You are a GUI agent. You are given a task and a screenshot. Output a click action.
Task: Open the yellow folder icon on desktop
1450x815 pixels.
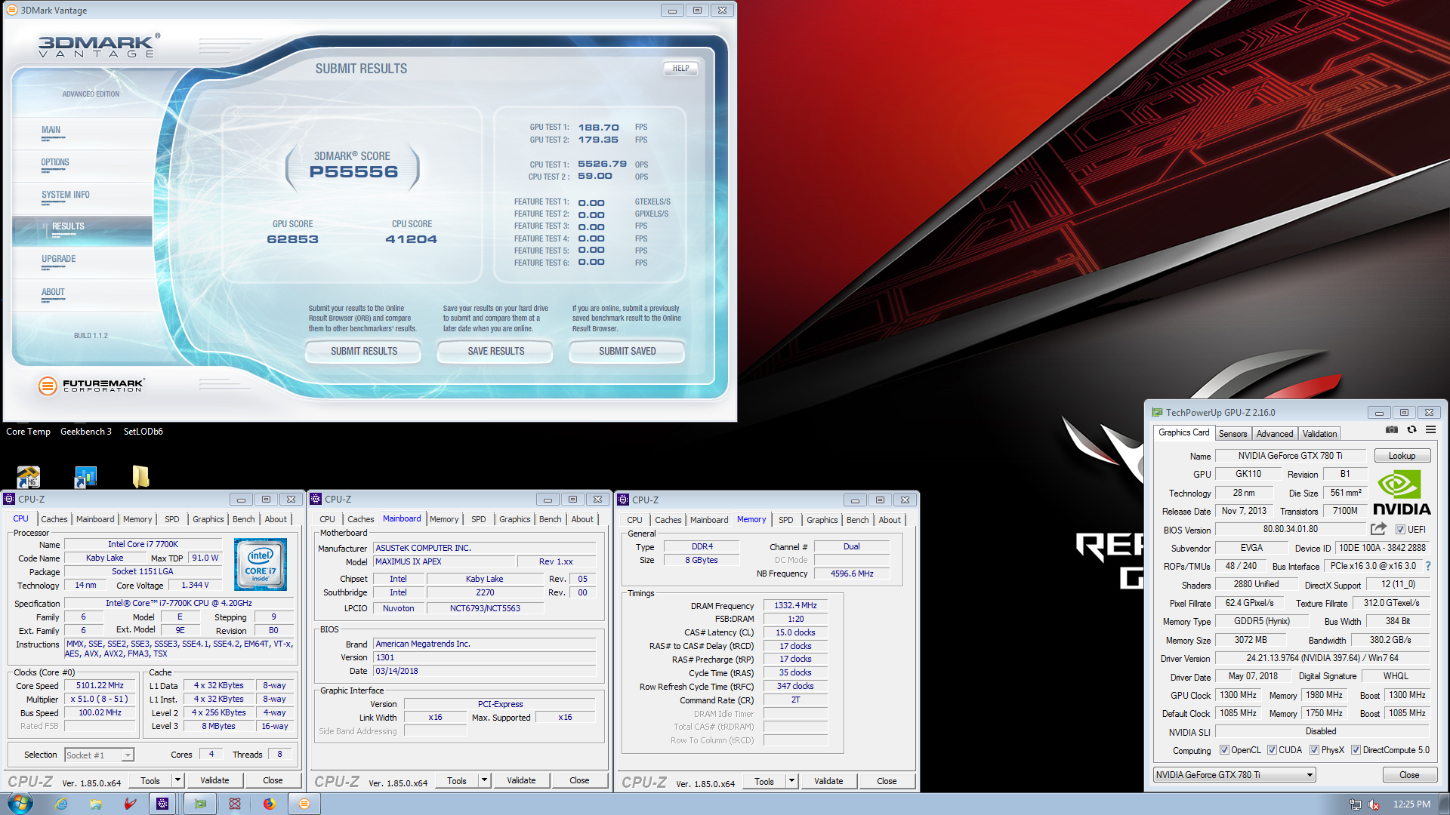(x=140, y=476)
